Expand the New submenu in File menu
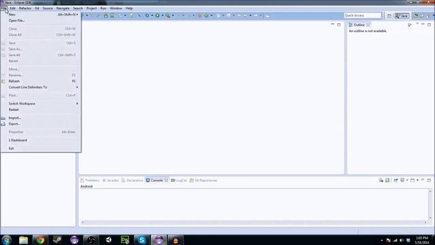The height and width of the screenshot is (245, 435). point(41,14)
